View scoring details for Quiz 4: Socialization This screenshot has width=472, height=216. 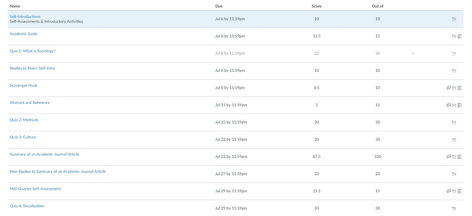coord(454,209)
